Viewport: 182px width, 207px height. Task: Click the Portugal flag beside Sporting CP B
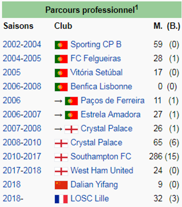(x=61, y=45)
